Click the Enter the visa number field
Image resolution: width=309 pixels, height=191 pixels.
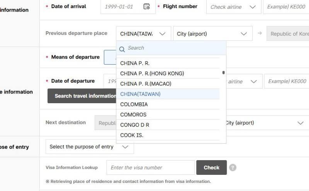150,168
